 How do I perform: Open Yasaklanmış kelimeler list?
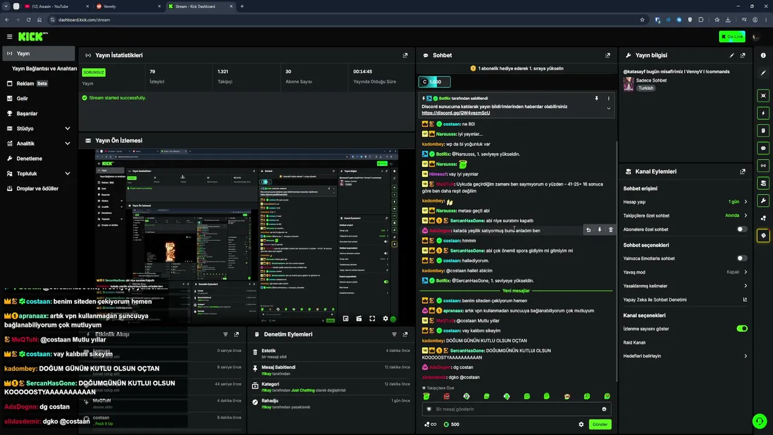pyautogui.click(x=685, y=286)
